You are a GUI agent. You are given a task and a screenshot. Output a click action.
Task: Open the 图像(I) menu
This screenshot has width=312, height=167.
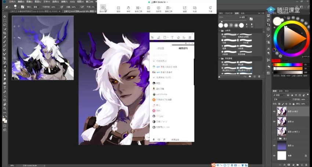tap(29, 1)
